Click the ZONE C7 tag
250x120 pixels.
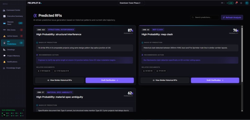point(41,92)
